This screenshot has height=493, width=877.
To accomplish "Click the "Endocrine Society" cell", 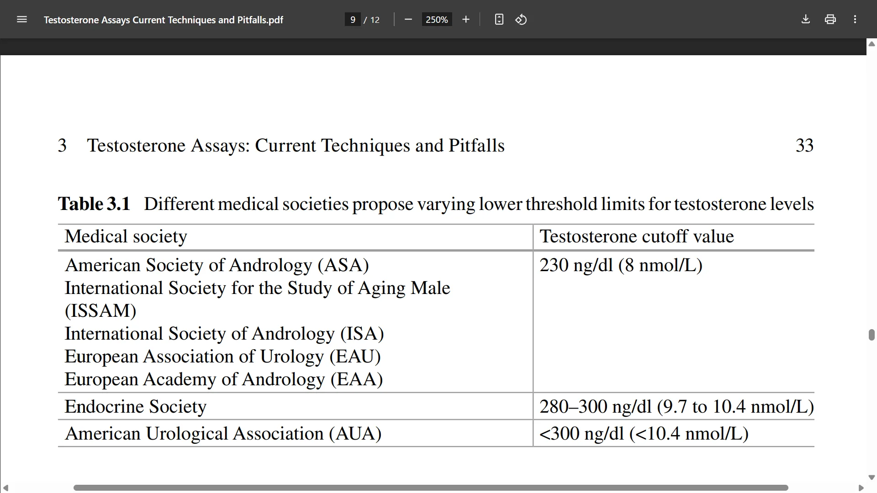I will point(135,407).
